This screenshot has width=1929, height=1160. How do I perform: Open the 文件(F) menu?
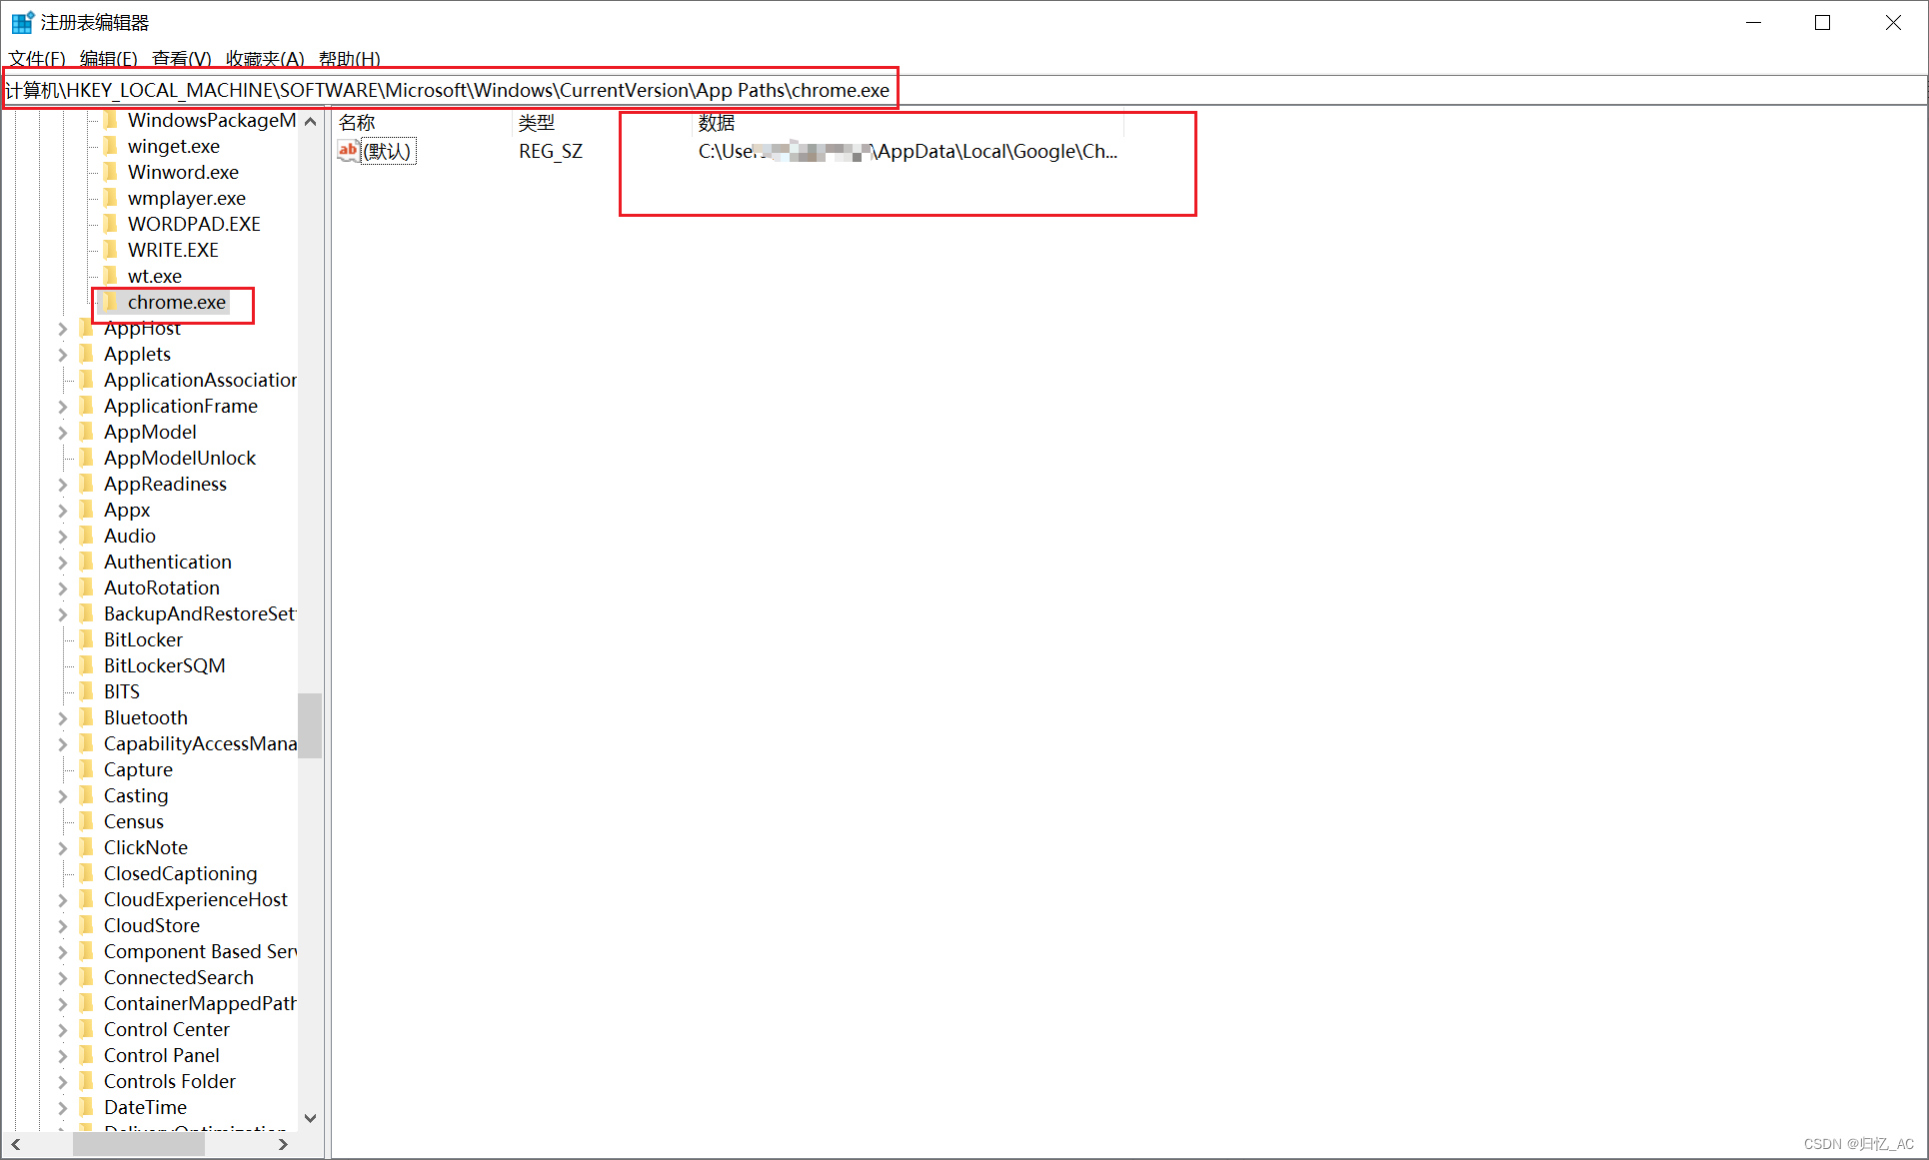point(37,59)
